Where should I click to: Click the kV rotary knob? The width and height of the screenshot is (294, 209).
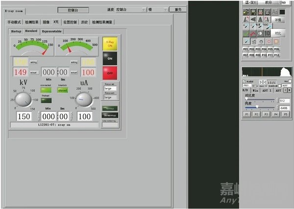click(23, 100)
